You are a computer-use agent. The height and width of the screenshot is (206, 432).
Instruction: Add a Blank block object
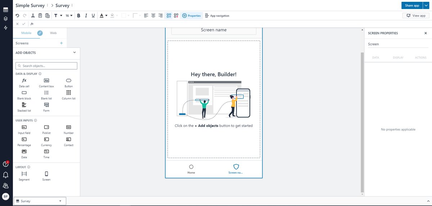pos(24,95)
